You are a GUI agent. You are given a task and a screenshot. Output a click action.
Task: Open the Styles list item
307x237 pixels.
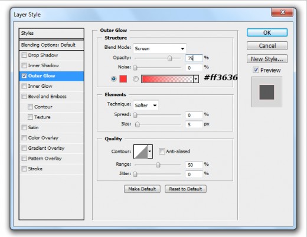tap(51, 33)
